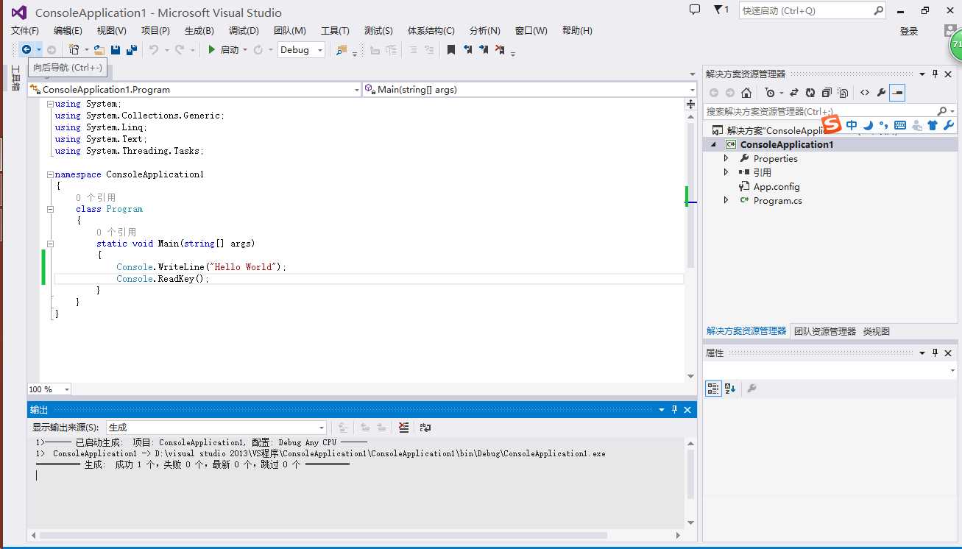Viewport: 962px width, 549px height.
Task: Open the 文件(F) menu
Action: click(x=25, y=30)
